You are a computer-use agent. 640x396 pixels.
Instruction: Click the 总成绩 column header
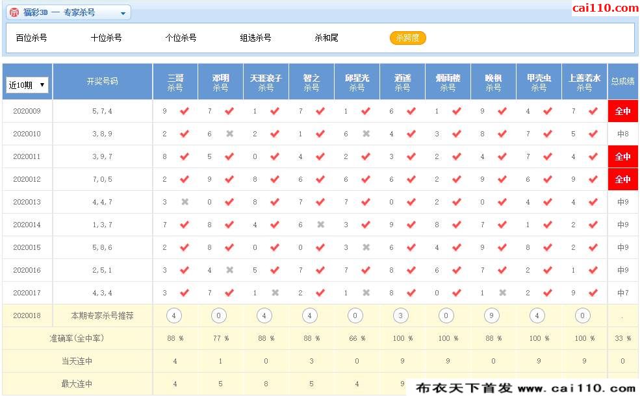tap(623, 81)
